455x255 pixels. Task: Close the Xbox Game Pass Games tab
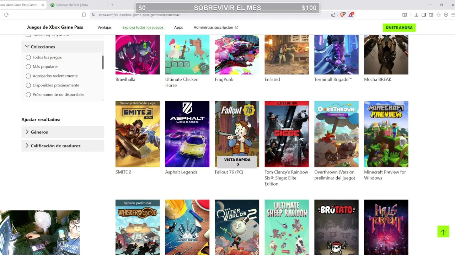tap(42, 5)
